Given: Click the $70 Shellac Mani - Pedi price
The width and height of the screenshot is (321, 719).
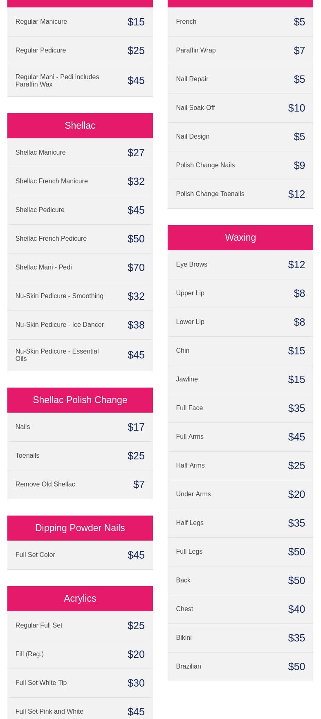Looking at the screenshot, I should (136, 267).
